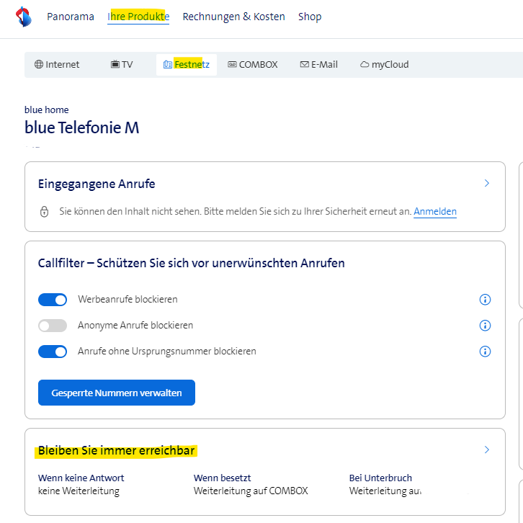Viewport: 523px width, 523px height.
Task: Click the globe icon beside Internet
Action: pos(39,65)
